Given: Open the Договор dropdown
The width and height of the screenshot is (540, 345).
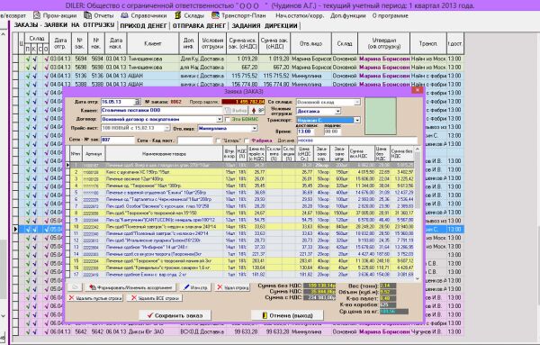Looking at the screenshot, I should [x=220, y=119].
